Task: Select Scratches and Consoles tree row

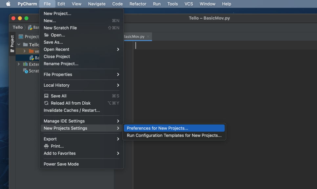Action: coord(28,71)
